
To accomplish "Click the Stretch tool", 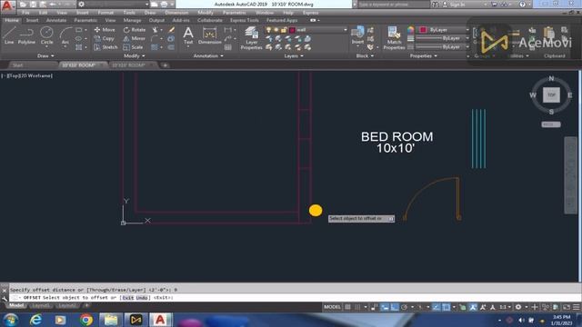I will pyautogui.click(x=105, y=47).
